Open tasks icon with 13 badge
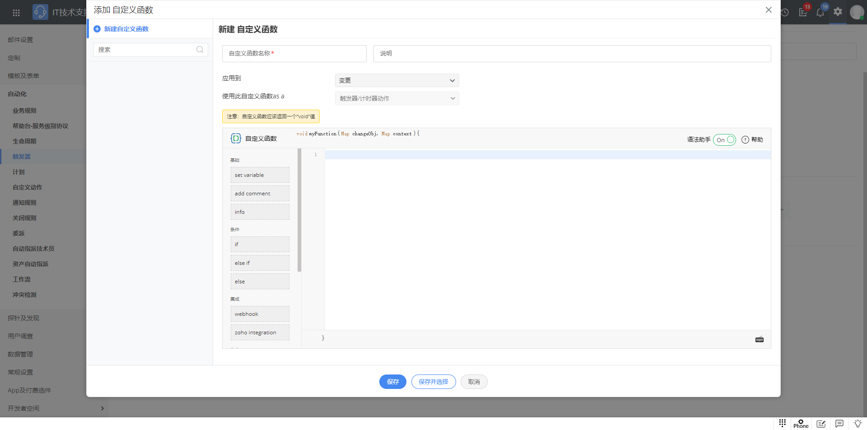Screen dimensions: 867x430 803,12
